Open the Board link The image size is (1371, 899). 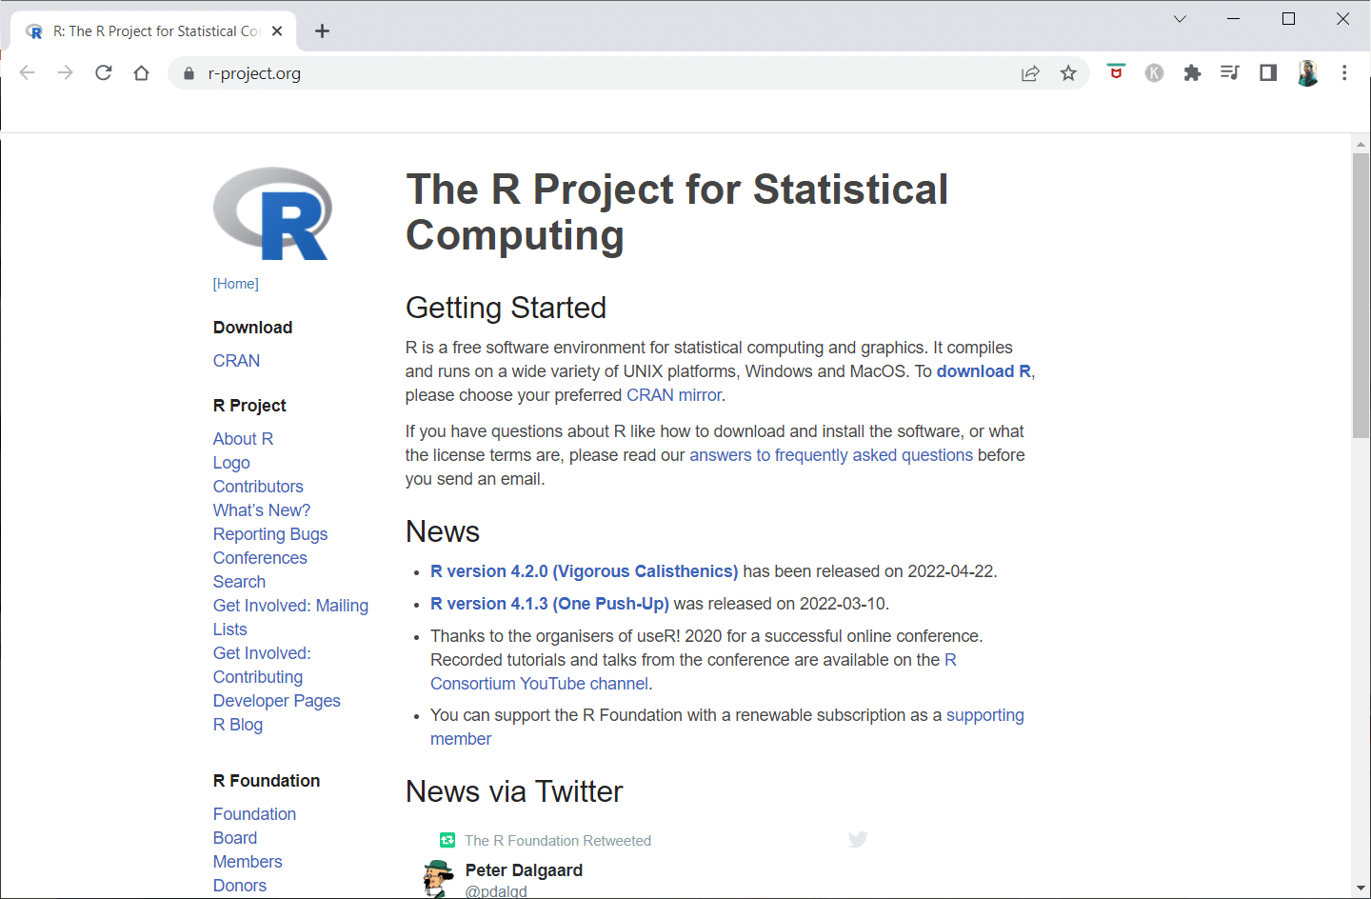[235, 838]
